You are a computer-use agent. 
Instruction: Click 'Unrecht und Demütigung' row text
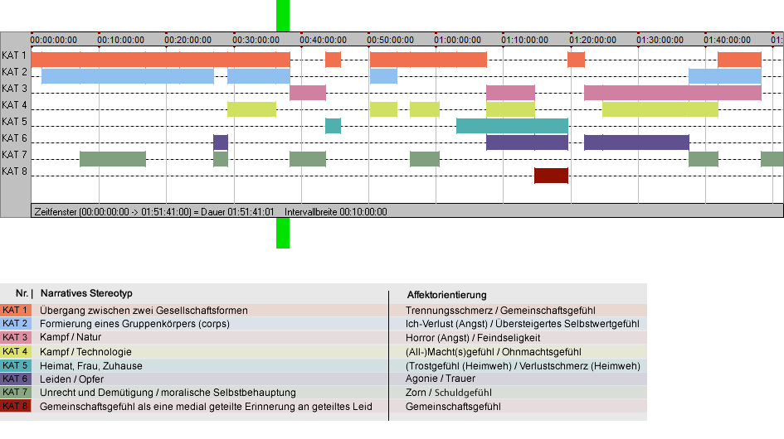(x=168, y=393)
